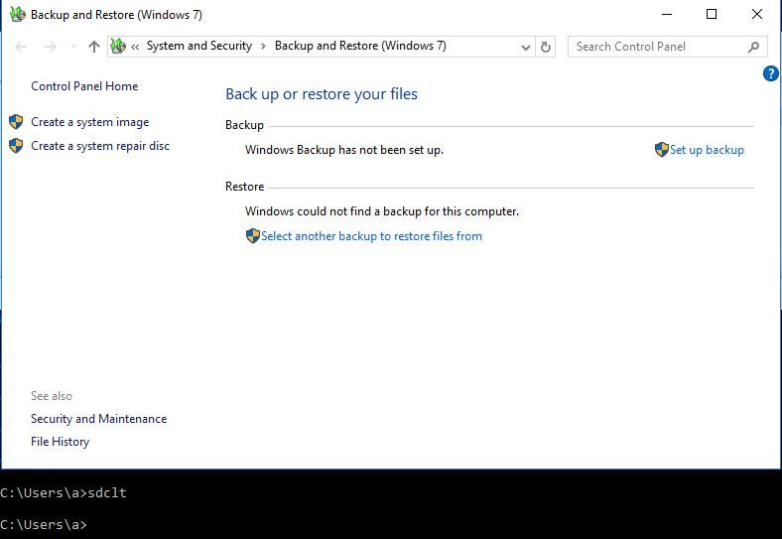The width and height of the screenshot is (782, 539).
Task: Expand the breadcrumb overflow double chevron
Action: (135, 47)
